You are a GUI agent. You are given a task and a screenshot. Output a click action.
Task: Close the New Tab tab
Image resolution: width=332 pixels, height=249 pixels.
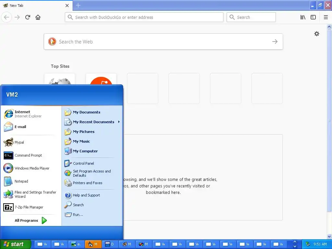click(67, 6)
